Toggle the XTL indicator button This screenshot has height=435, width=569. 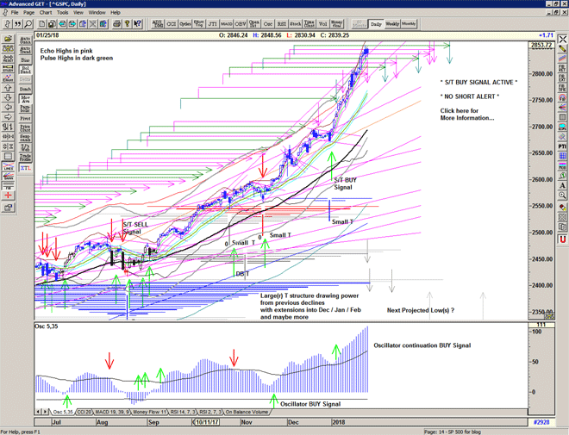coord(25,168)
